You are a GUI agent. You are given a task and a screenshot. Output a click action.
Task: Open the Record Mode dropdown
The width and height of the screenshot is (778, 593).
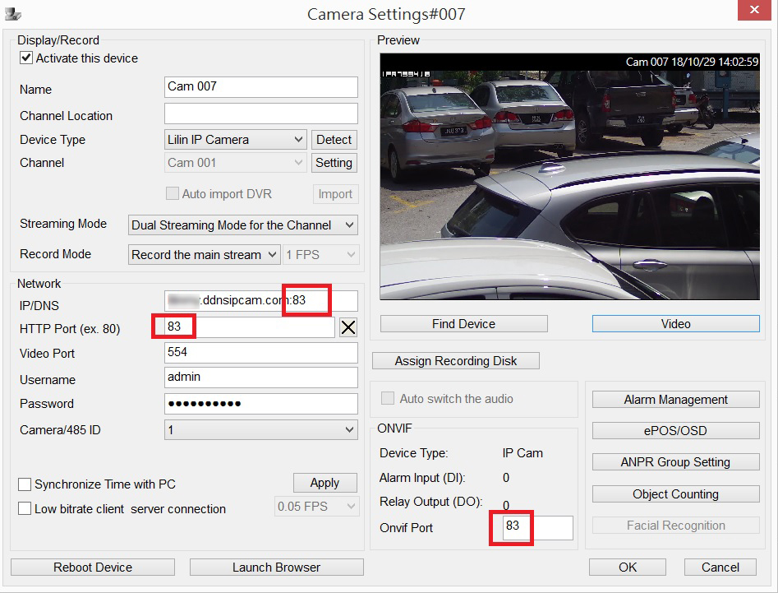(x=205, y=255)
